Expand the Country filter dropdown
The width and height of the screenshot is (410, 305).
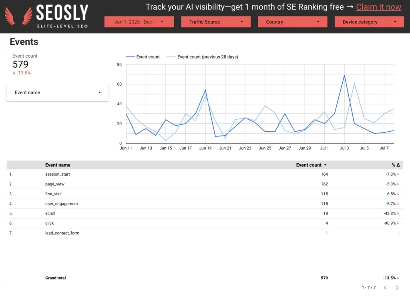[292, 22]
